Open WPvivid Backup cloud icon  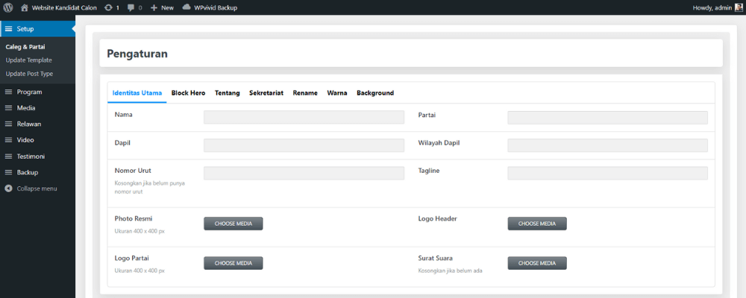click(186, 7)
